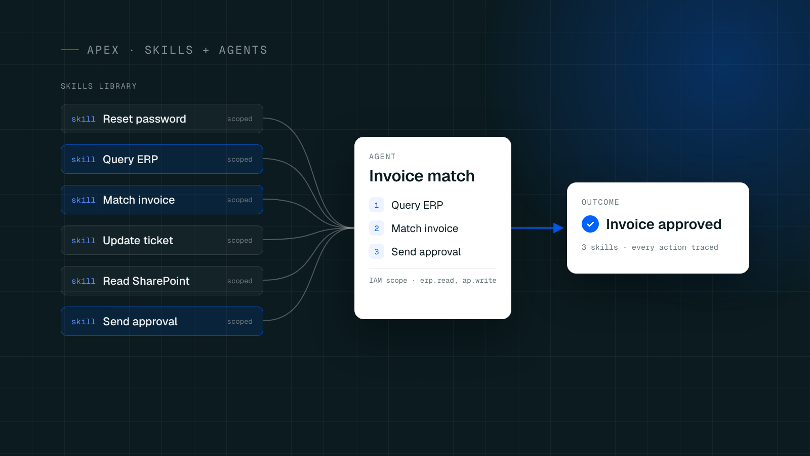Click the skill prefix label on Send approval

[84, 322]
